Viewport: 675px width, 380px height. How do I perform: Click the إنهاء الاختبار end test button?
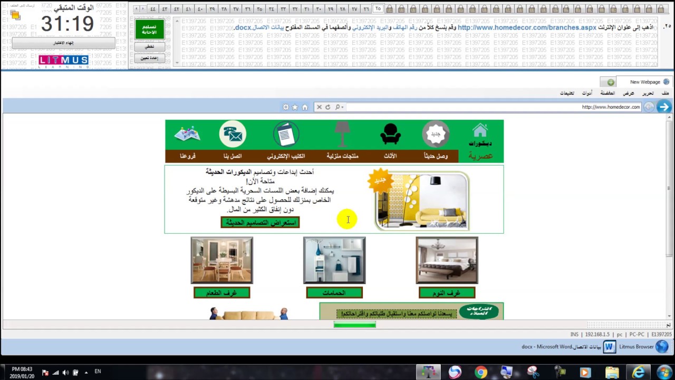(63, 43)
